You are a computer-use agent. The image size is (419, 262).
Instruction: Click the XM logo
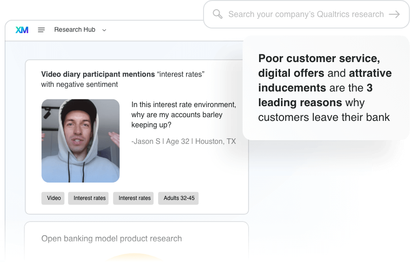click(x=22, y=30)
